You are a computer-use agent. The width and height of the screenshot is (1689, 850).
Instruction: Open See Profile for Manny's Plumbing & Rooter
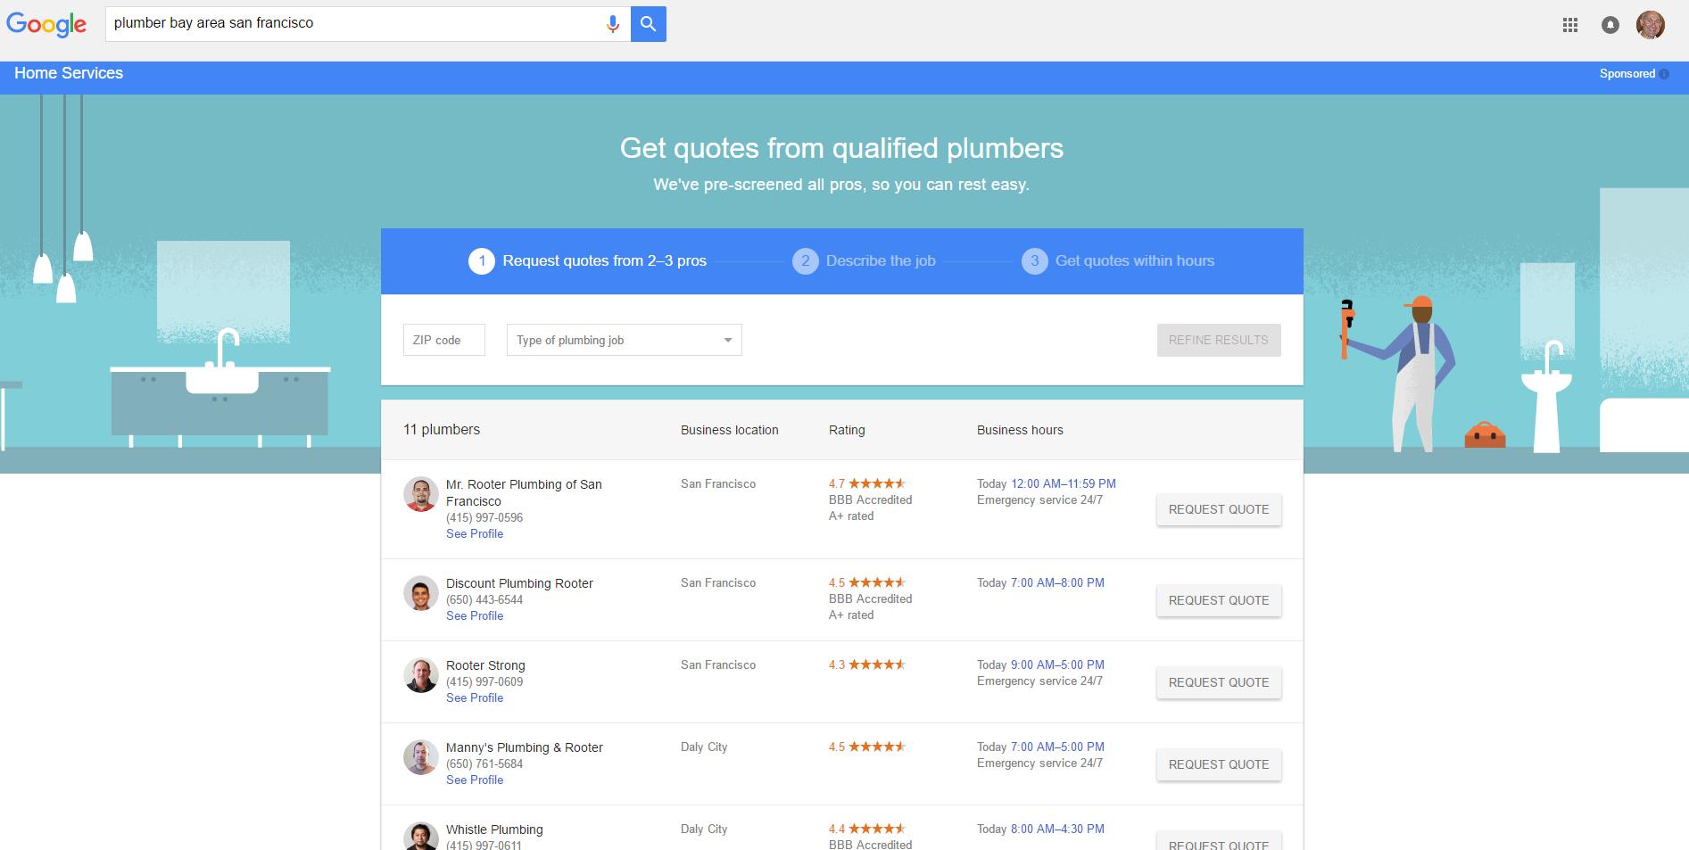coord(475,780)
